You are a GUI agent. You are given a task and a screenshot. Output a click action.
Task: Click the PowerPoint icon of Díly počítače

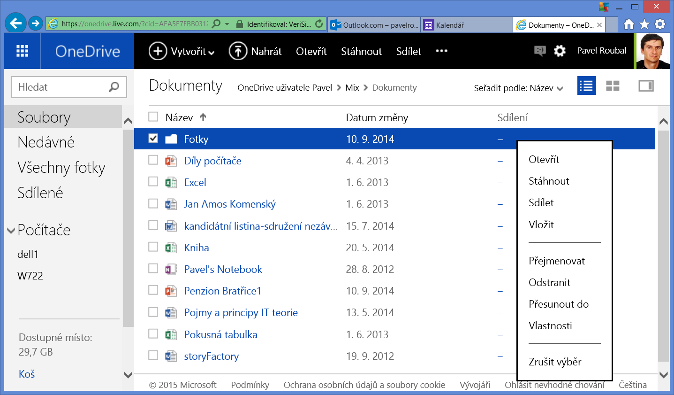click(171, 161)
